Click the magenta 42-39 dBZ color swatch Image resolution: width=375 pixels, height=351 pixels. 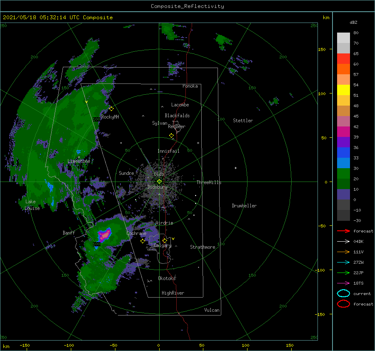tap(343, 132)
